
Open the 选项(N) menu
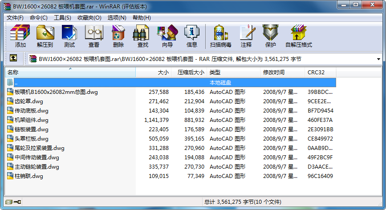[117, 17]
